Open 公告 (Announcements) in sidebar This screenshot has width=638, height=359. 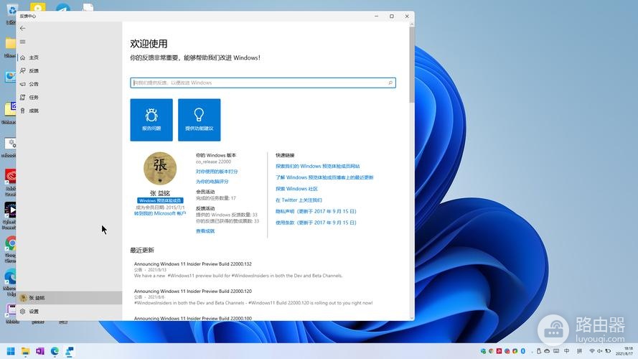coord(70,84)
